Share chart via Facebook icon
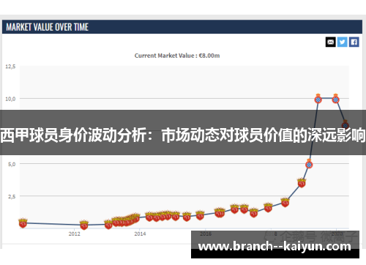 [x=354, y=42]
